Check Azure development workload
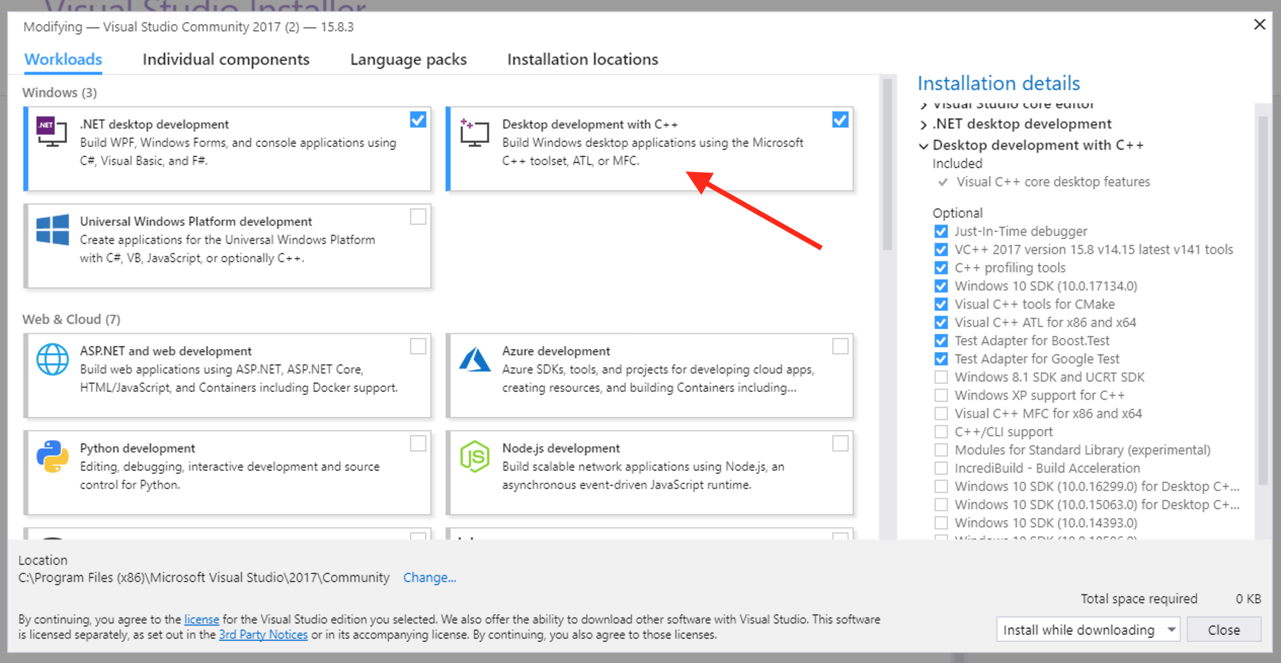1281x663 pixels. coord(840,347)
